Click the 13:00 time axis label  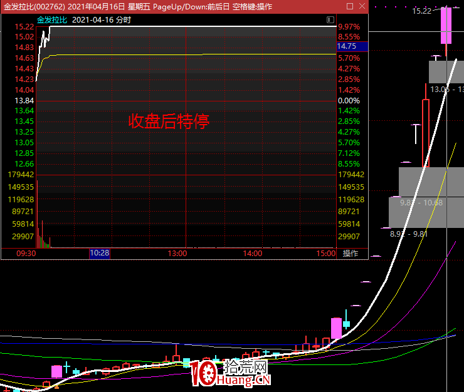(x=177, y=254)
